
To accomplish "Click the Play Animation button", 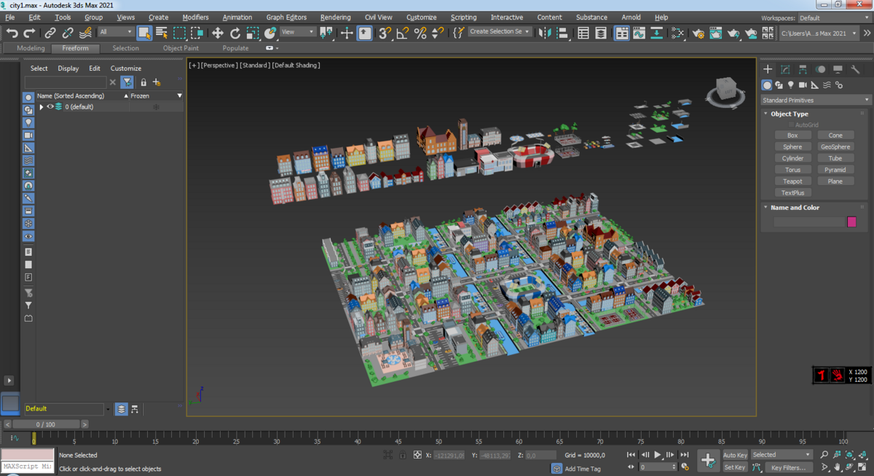I will [658, 455].
